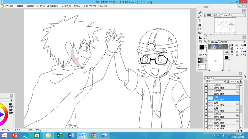Click lock icon on レイヤ19 row

(x=237, y=115)
